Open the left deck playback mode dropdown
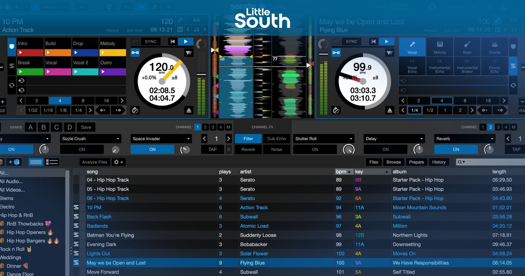The image size is (525, 276). pos(189,53)
